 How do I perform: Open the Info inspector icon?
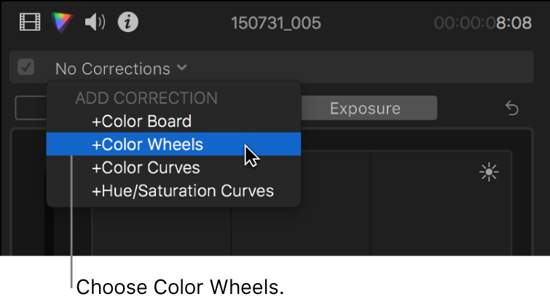click(x=128, y=23)
